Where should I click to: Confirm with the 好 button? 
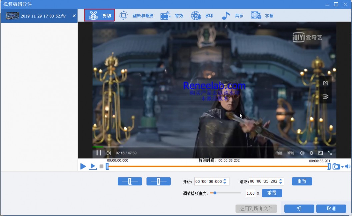coord(299,209)
